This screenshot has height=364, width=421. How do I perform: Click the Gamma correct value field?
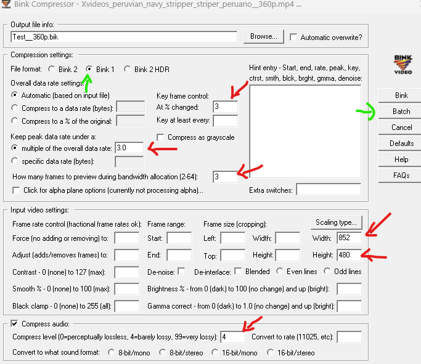coord(349,306)
